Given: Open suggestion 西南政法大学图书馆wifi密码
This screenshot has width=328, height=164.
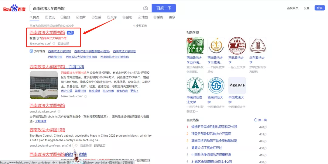Looking at the screenshot, I should (92, 51).
